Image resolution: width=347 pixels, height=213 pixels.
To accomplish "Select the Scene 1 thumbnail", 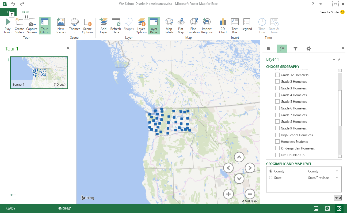I will point(39,73).
